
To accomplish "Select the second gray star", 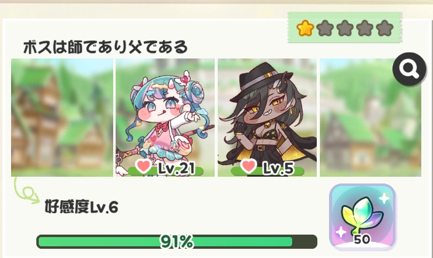I will coord(325,28).
